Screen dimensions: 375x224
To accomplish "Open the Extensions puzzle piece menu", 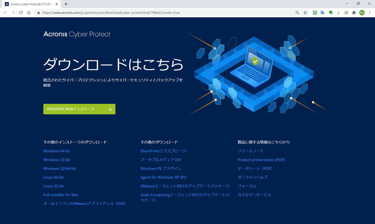I will coord(354,13).
